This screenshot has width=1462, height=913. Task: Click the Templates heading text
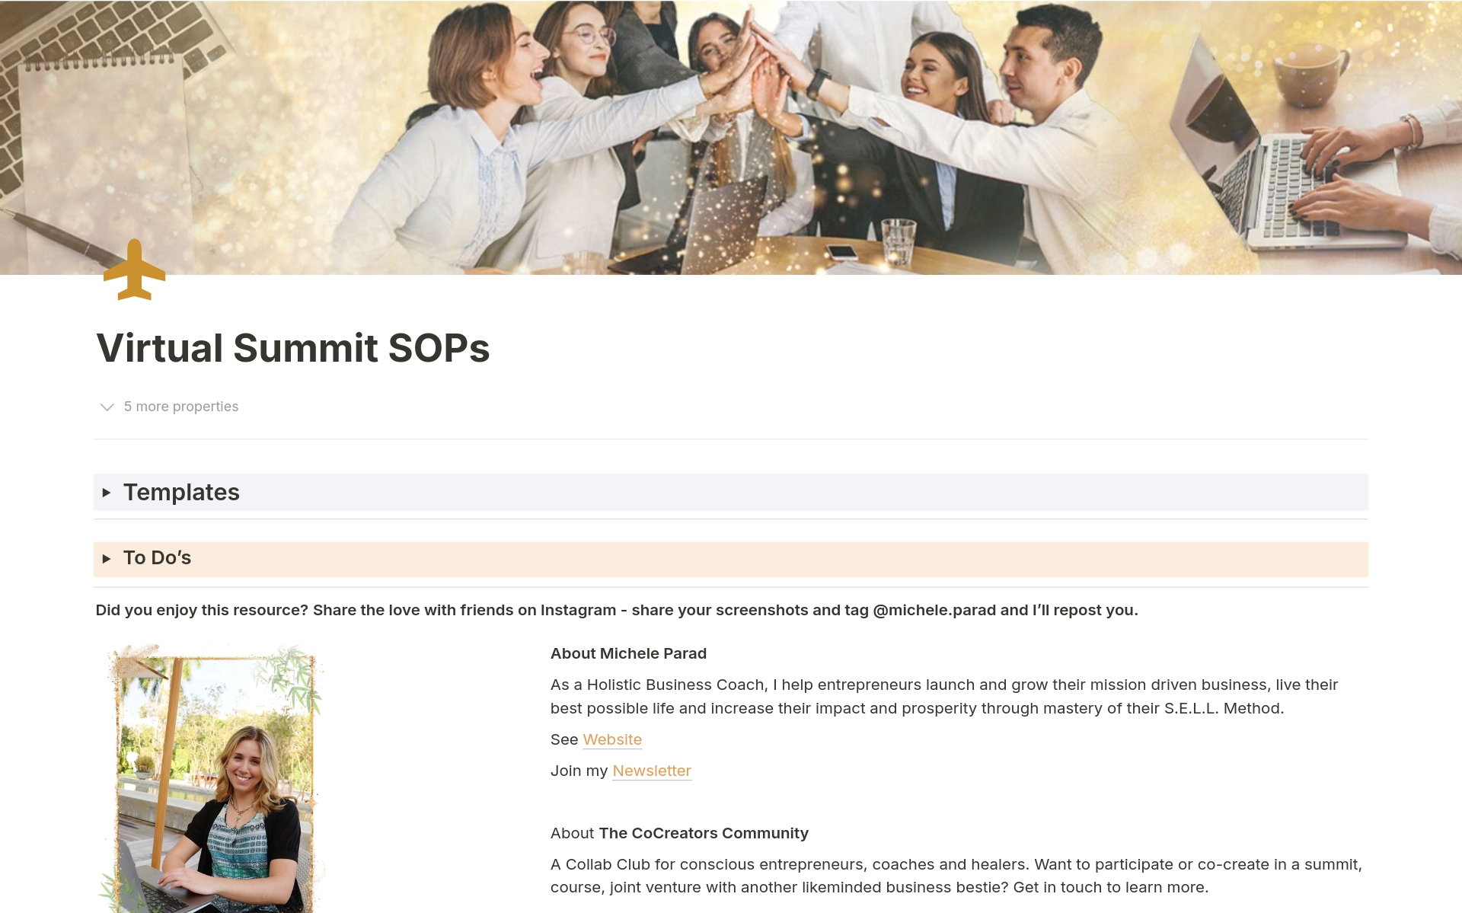[x=181, y=493]
